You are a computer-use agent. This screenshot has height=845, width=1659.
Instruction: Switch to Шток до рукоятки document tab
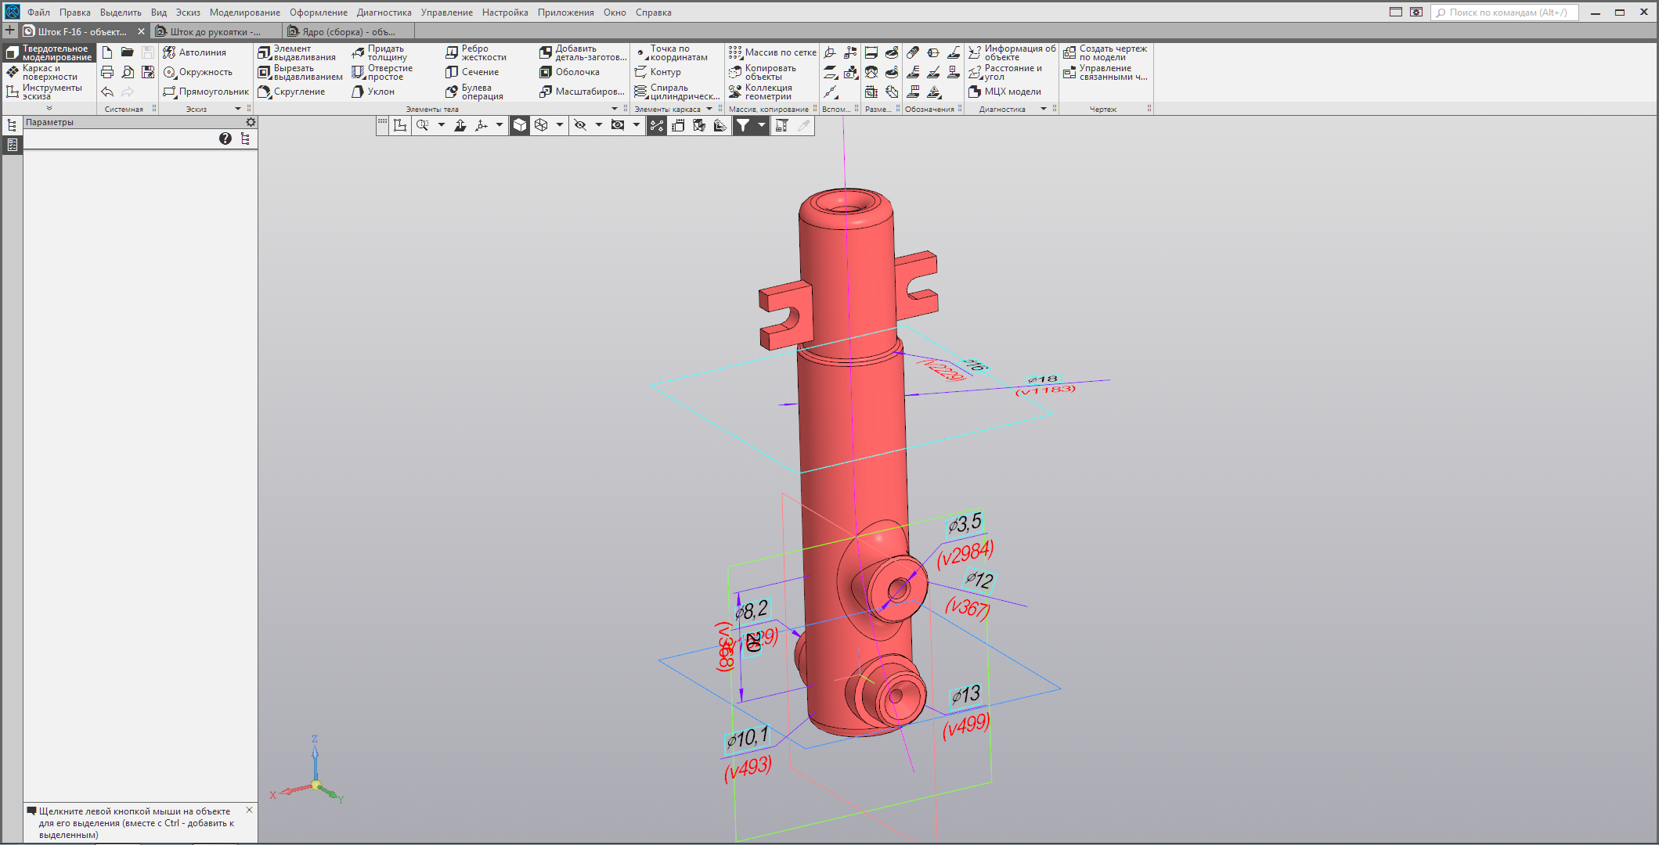(215, 31)
